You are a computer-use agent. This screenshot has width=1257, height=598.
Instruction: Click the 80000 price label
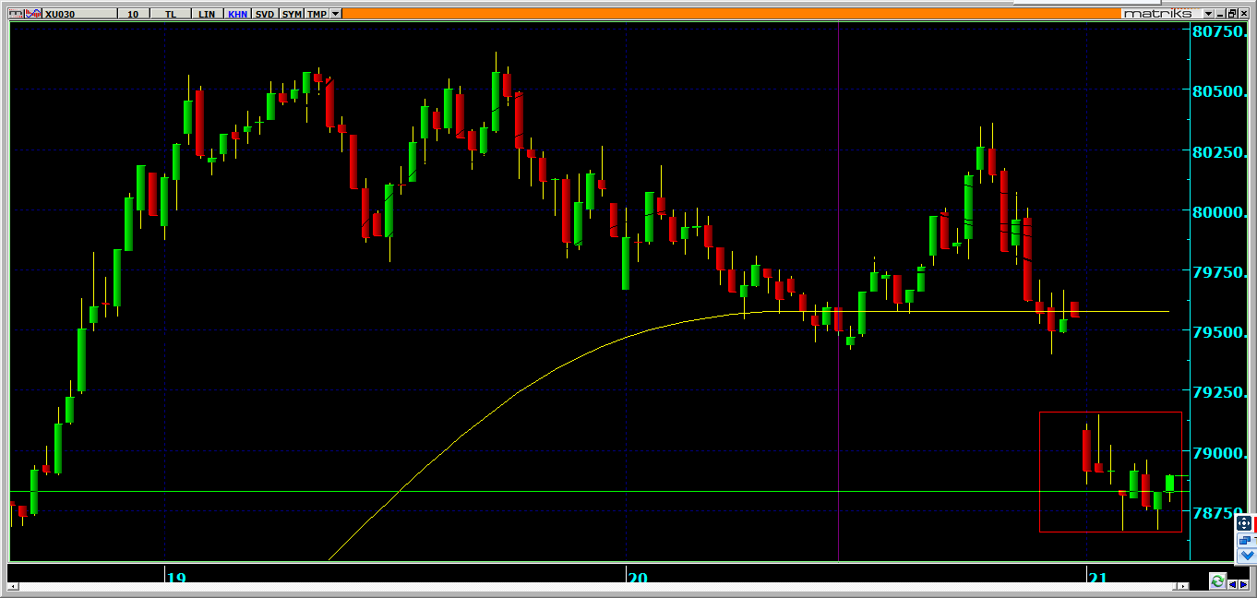1218,212
